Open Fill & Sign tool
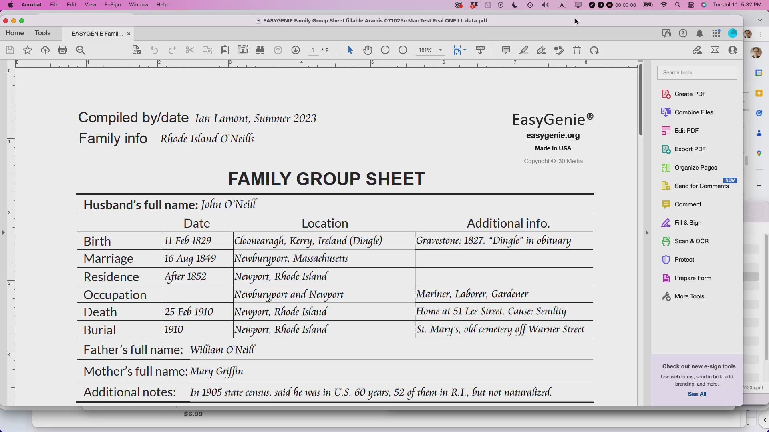The height and width of the screenshot is (432, 769). click(688, 223)
